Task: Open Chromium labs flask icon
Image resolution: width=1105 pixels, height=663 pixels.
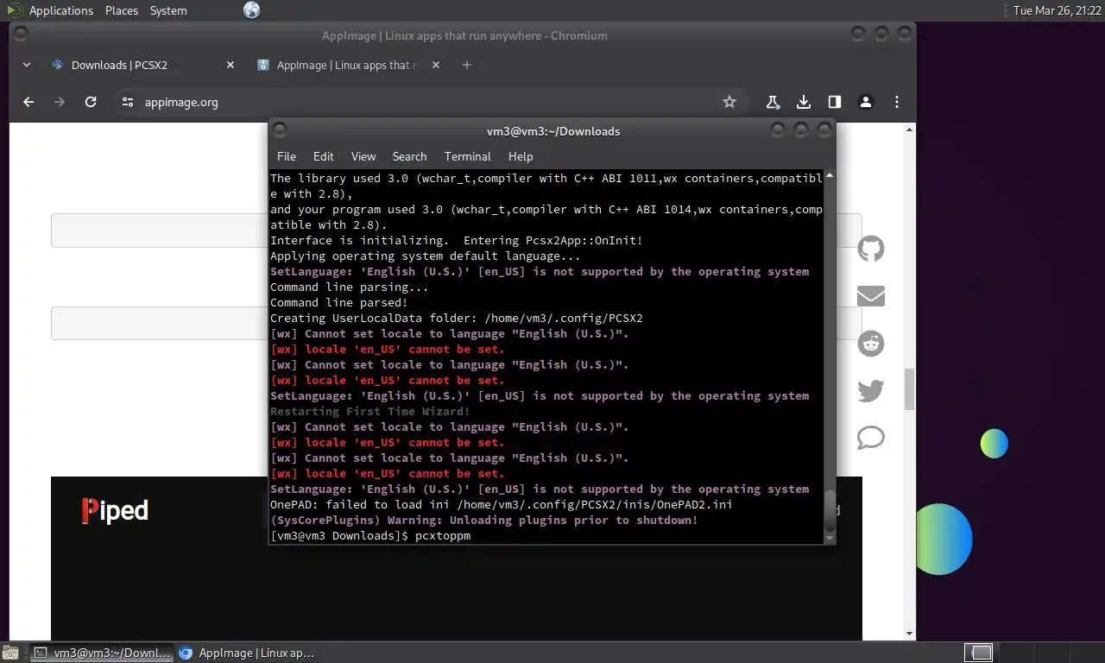Action: (x=773, y=102)
